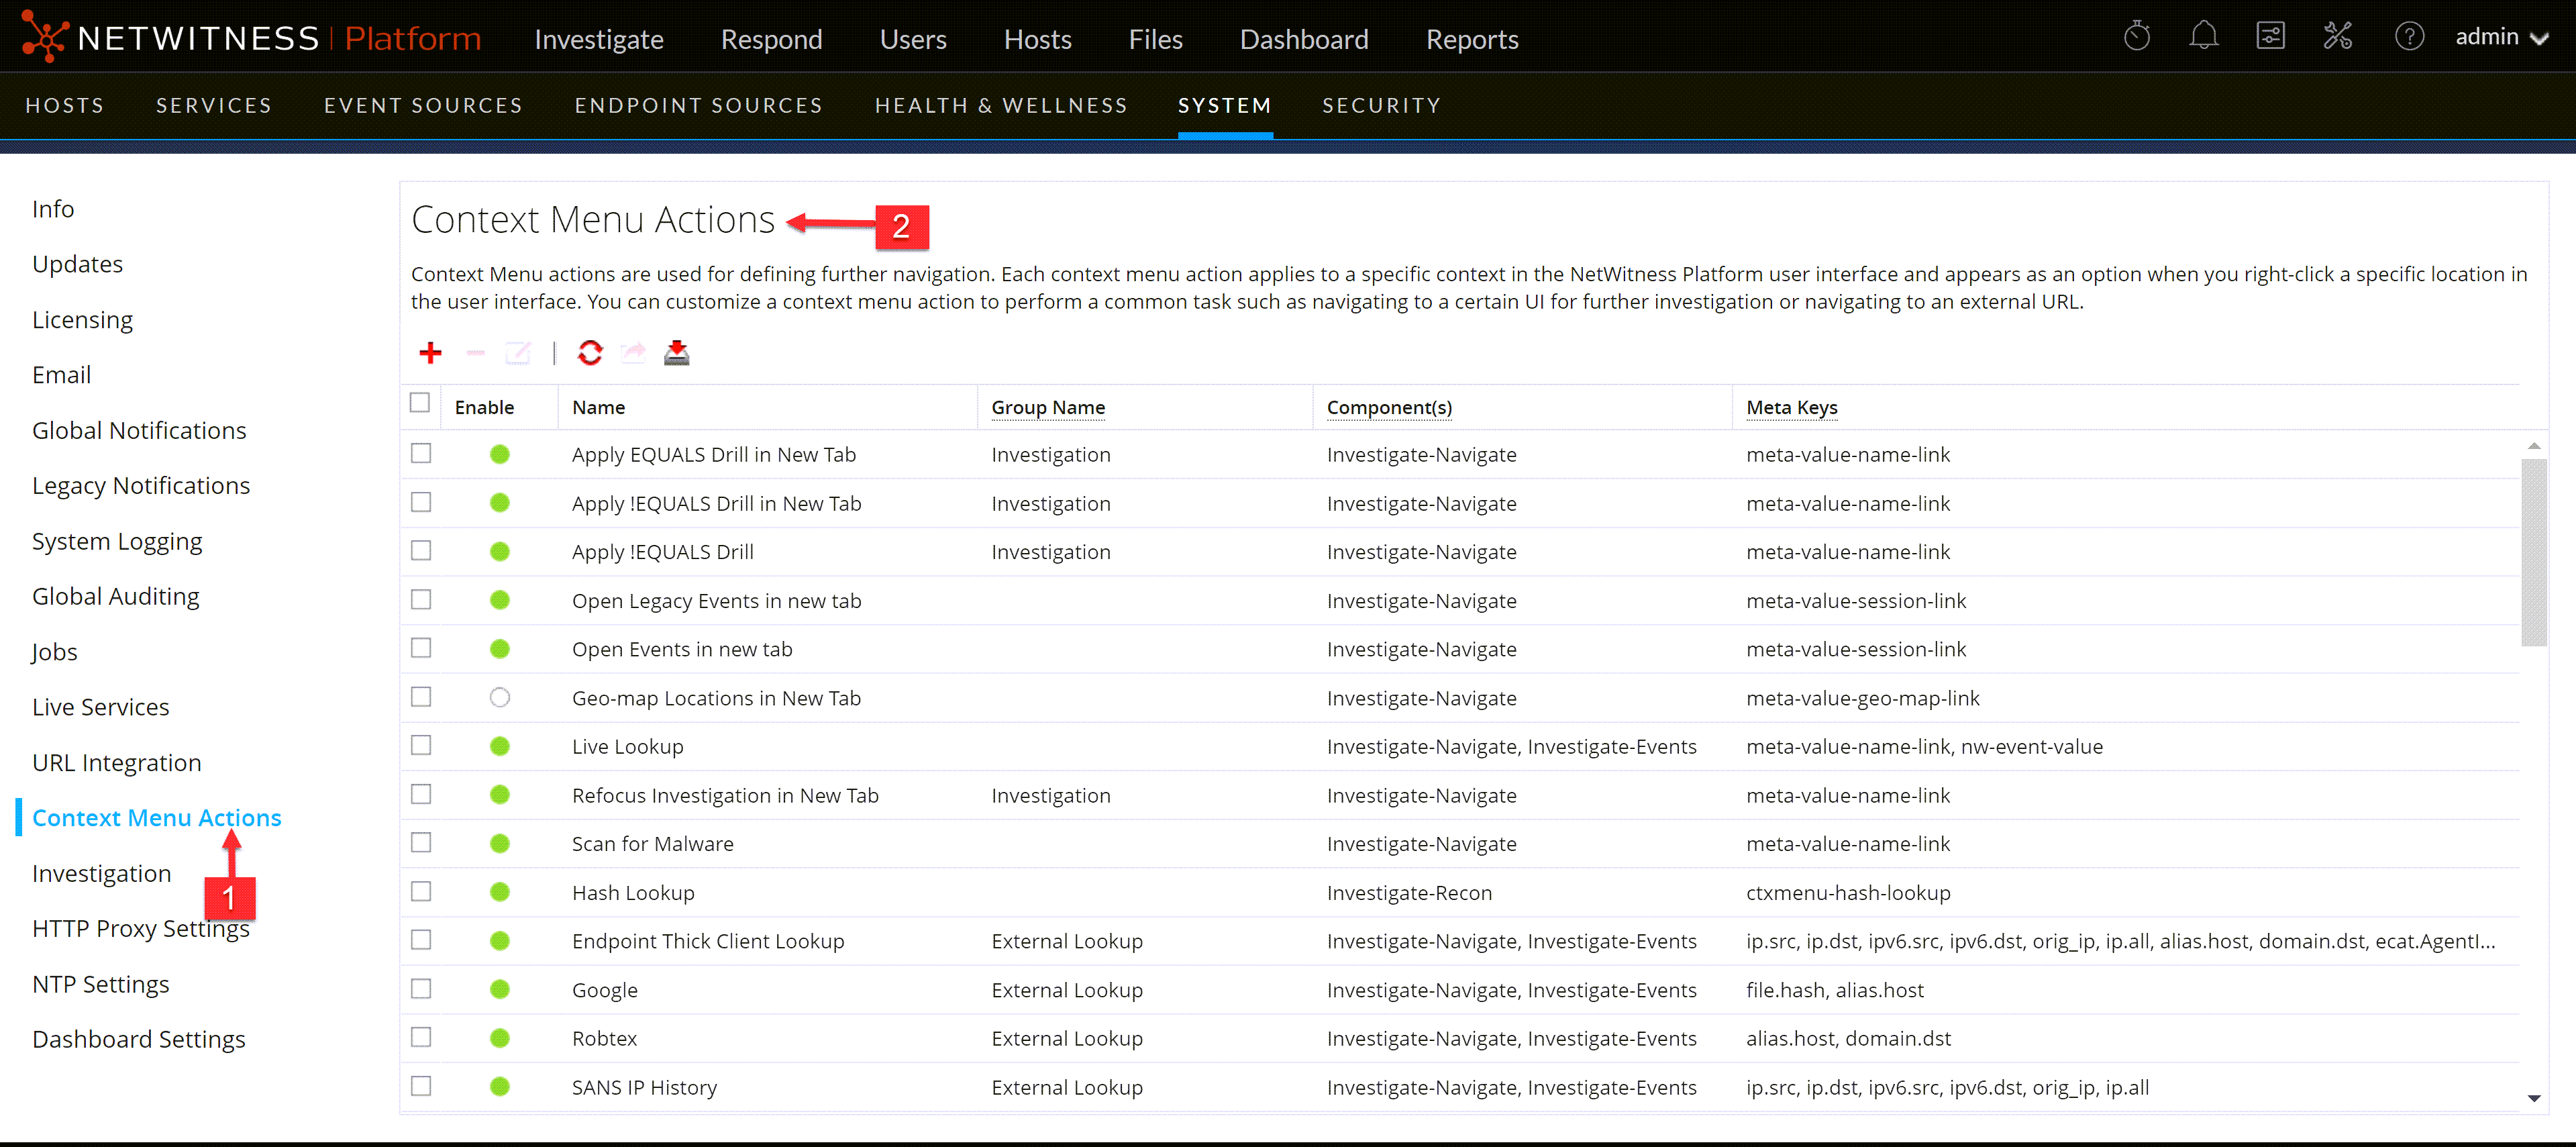
Task: Click the red refresh arrows icon
Action: (590, 352)
